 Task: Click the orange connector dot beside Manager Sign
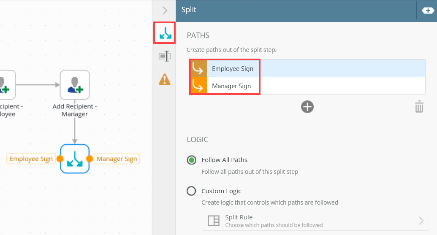(x=90, y=159)
